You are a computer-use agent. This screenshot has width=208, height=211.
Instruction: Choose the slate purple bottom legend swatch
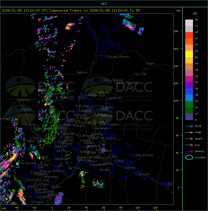[x=189, y=117]
